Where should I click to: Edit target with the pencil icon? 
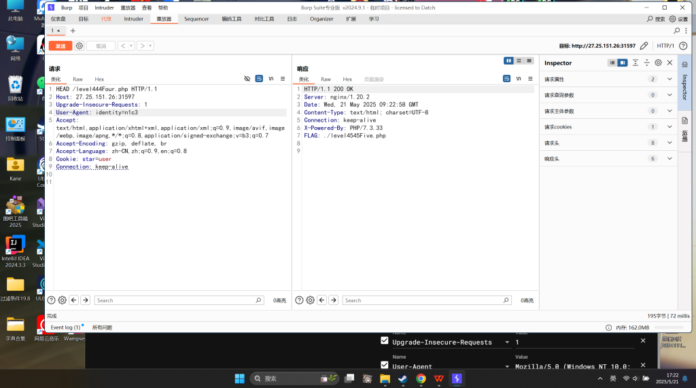(644, 46)
